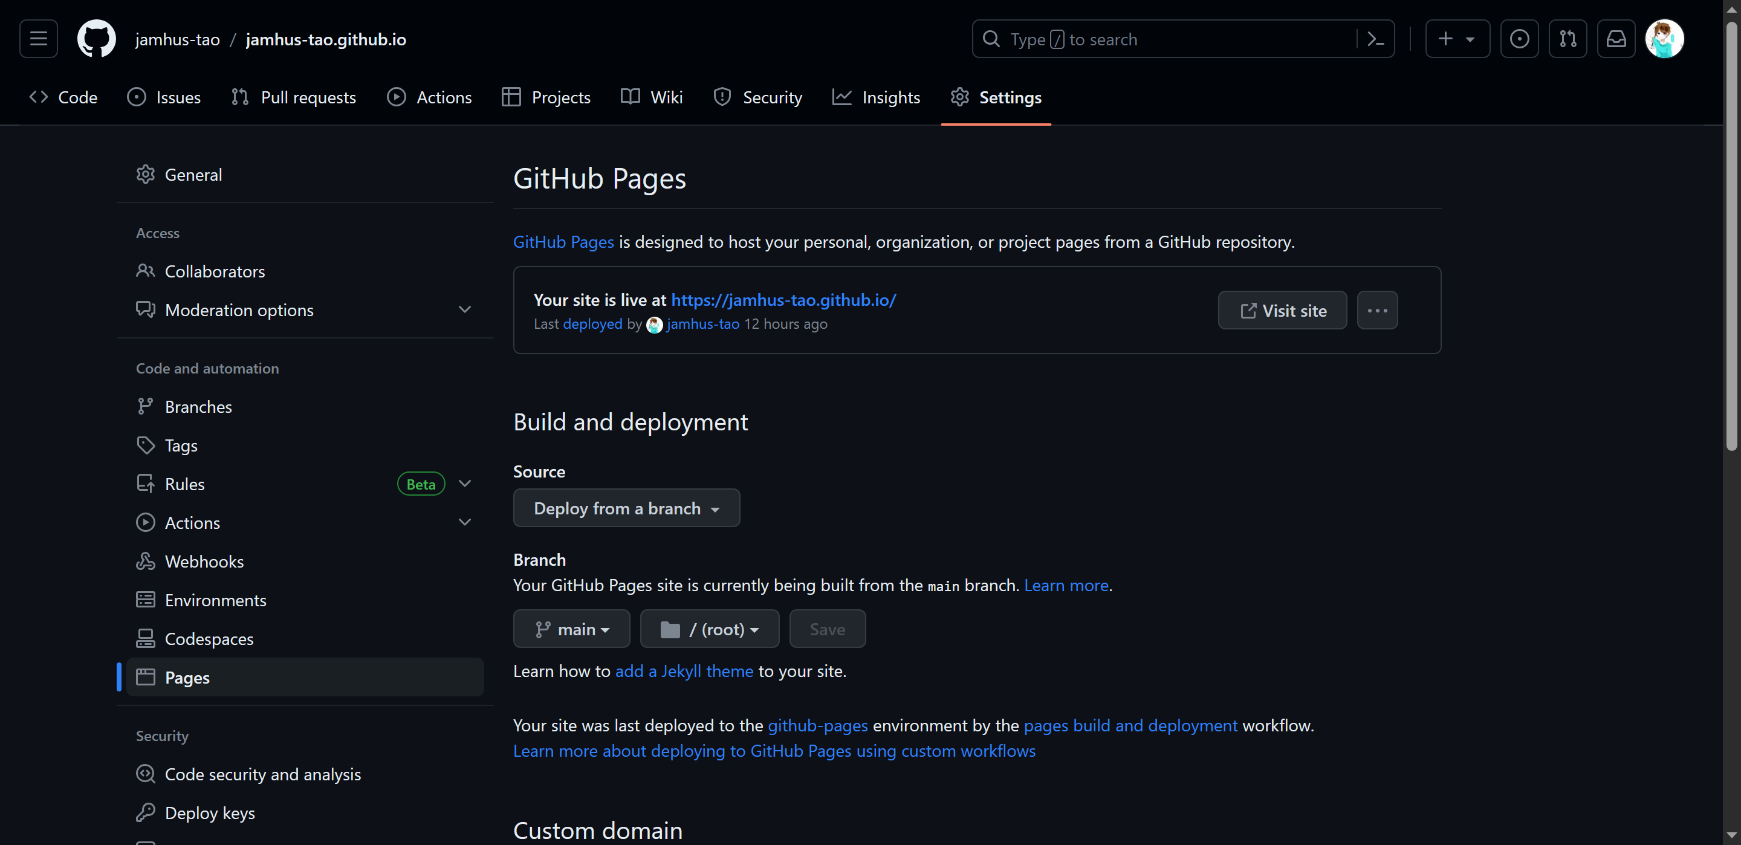This screenshot has width=1741, height=845.
Task: Select the root folder dropdown
Action: (708, 629)
